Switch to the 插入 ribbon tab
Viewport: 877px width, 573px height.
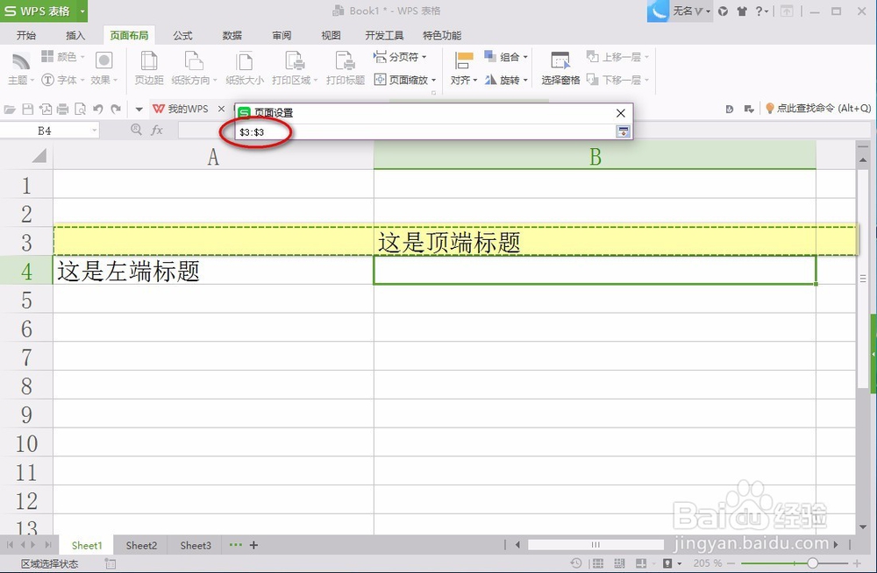click(75, 35)
